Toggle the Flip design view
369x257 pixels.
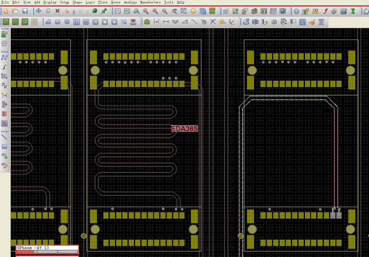tap(212, 11)
